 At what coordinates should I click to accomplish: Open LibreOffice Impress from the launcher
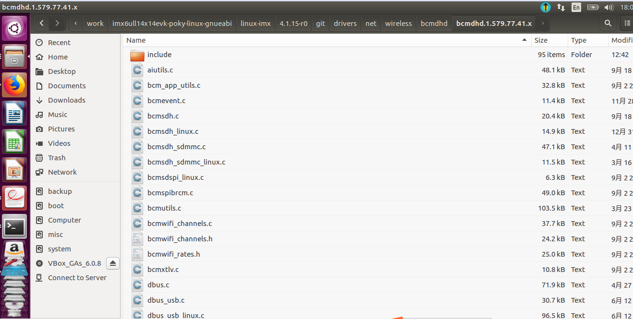coord(14,170)
